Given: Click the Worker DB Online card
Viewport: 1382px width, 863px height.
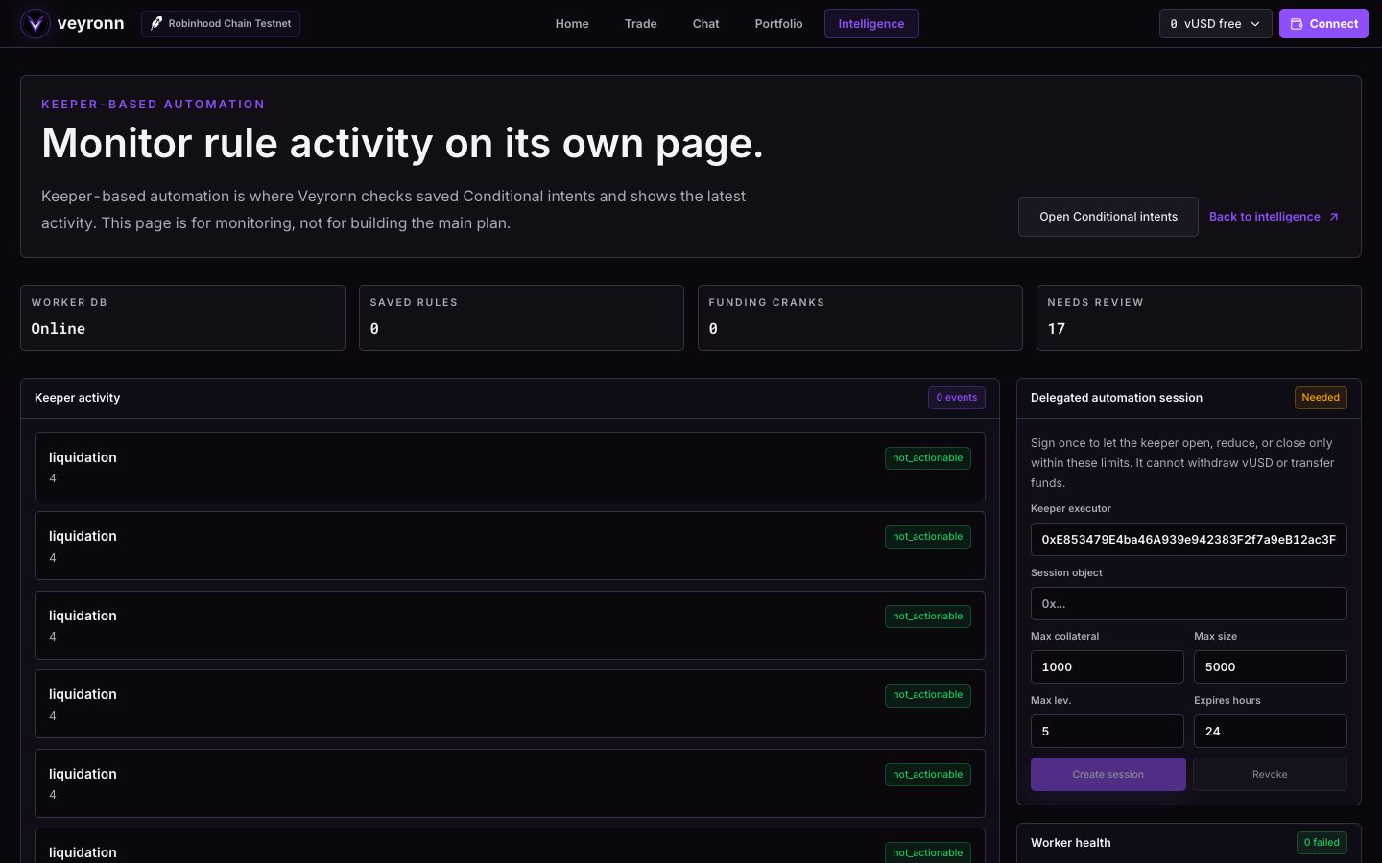Looking at the screenshot, I should pos(182,317).
